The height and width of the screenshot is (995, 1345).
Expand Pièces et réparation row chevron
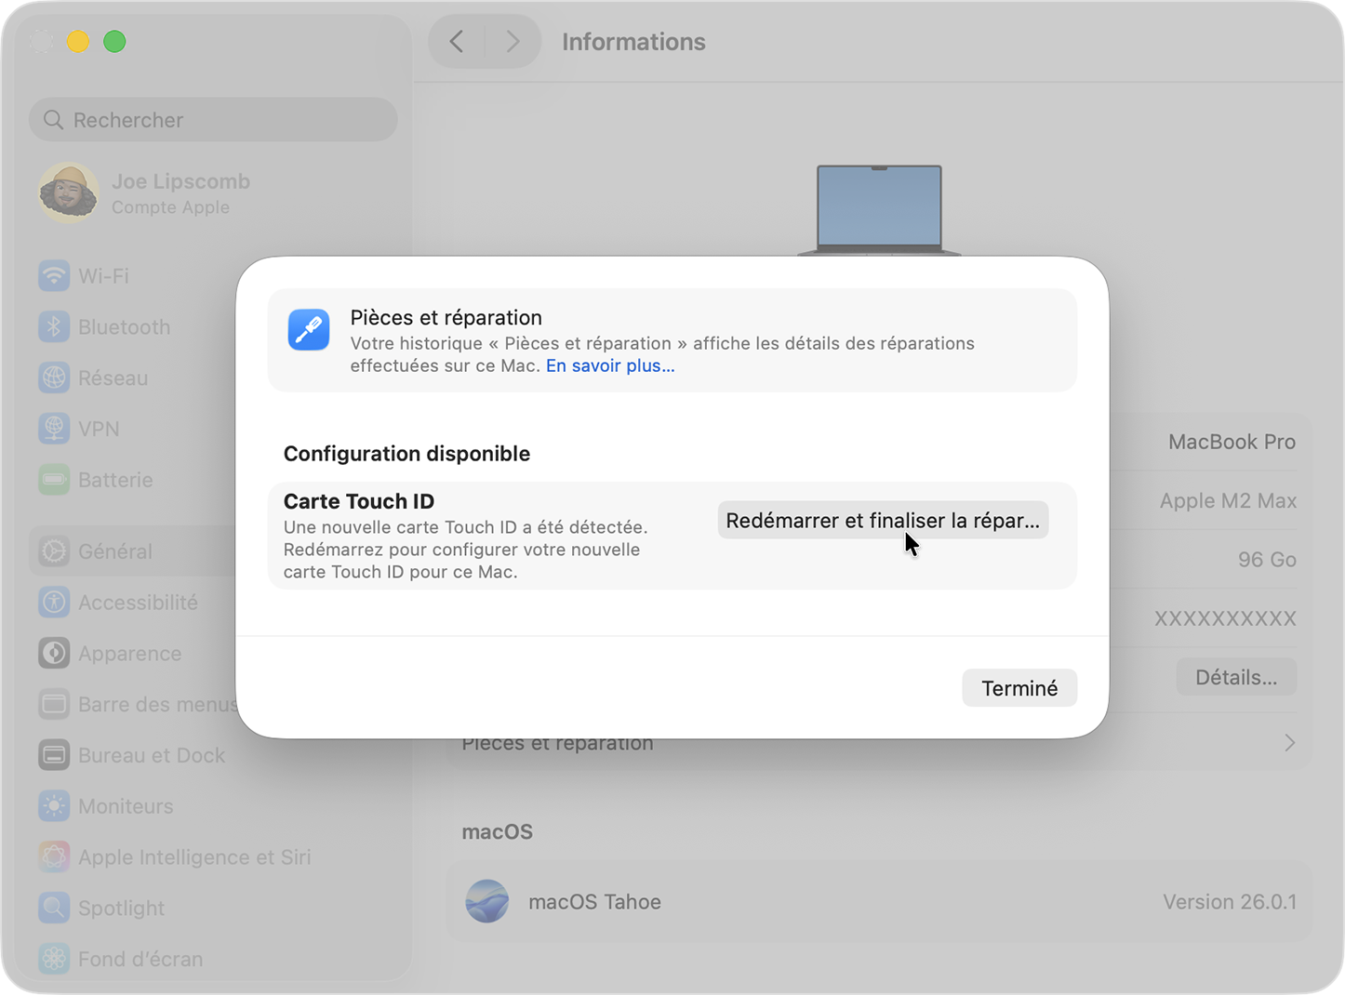[x=1289, y=743]
